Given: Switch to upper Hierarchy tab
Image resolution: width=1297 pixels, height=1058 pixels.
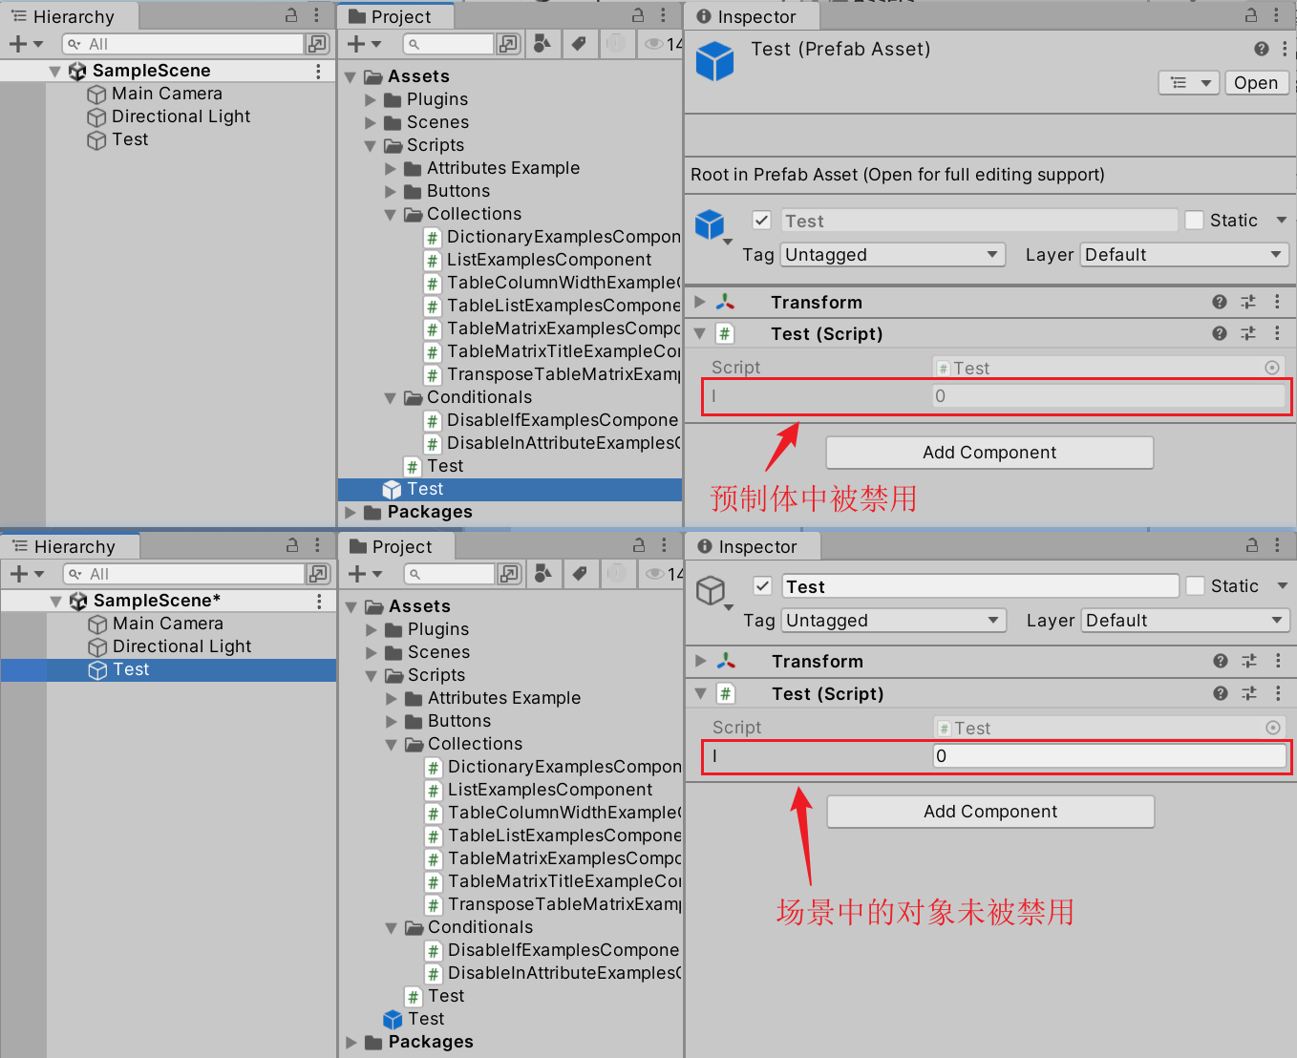Looking at the screenshot, I should (70, 16).
